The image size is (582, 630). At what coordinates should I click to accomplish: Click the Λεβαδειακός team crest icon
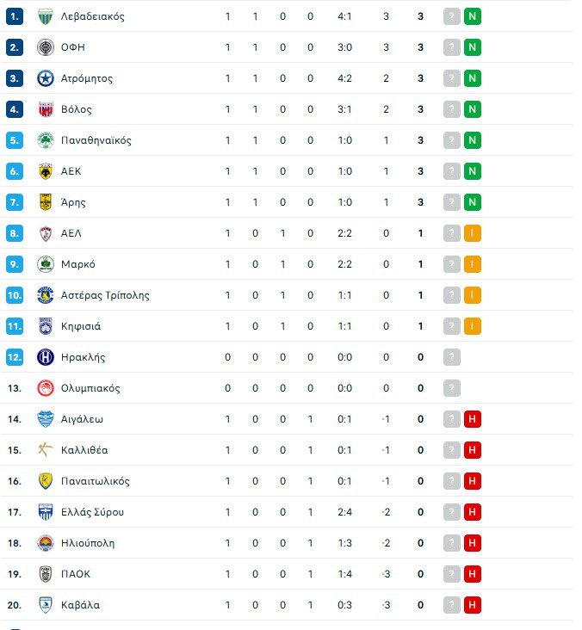(x=46, y=16)
